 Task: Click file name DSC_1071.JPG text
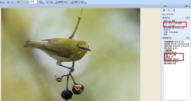(x=168, y=14)
